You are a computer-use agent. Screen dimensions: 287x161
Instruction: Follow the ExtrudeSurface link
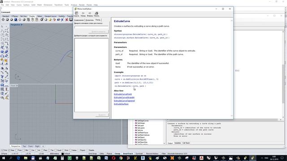[121, 104]
